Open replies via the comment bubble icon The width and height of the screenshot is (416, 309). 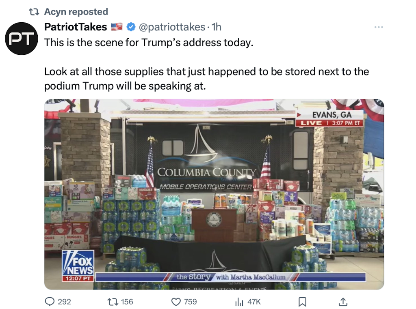point(50,302)
